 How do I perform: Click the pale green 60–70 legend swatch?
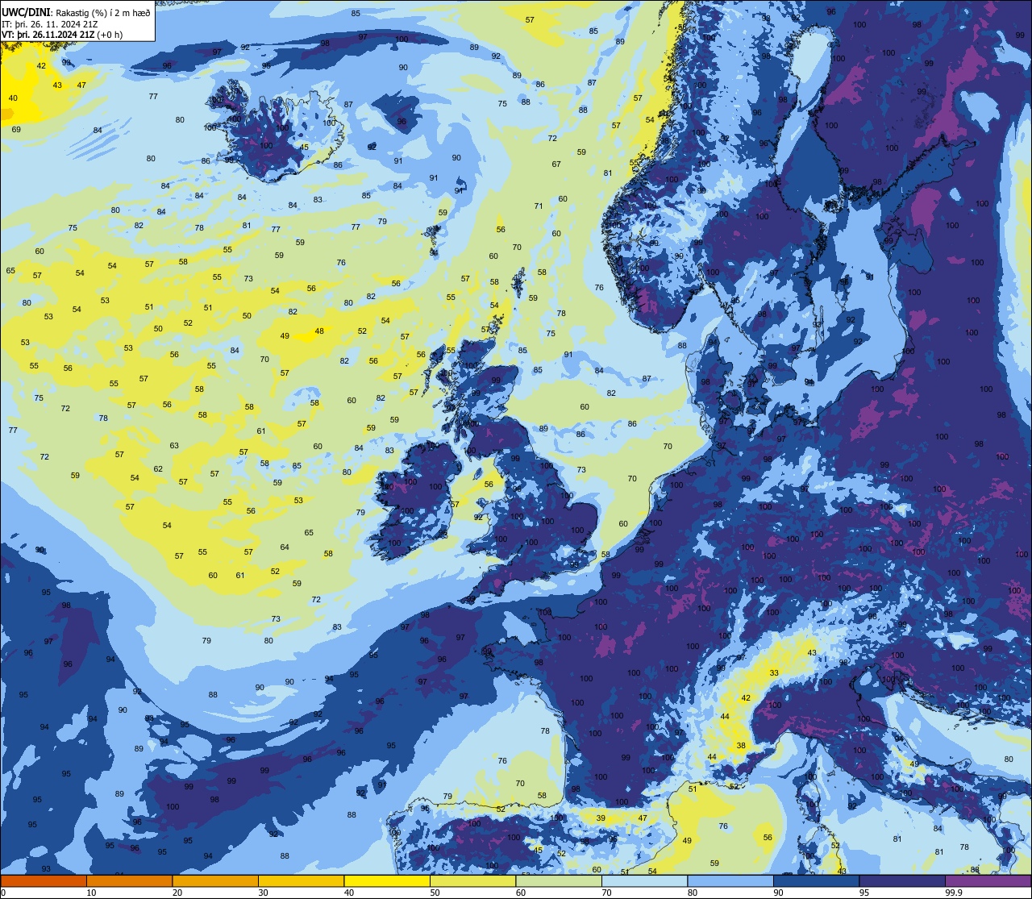coord(559,880)
